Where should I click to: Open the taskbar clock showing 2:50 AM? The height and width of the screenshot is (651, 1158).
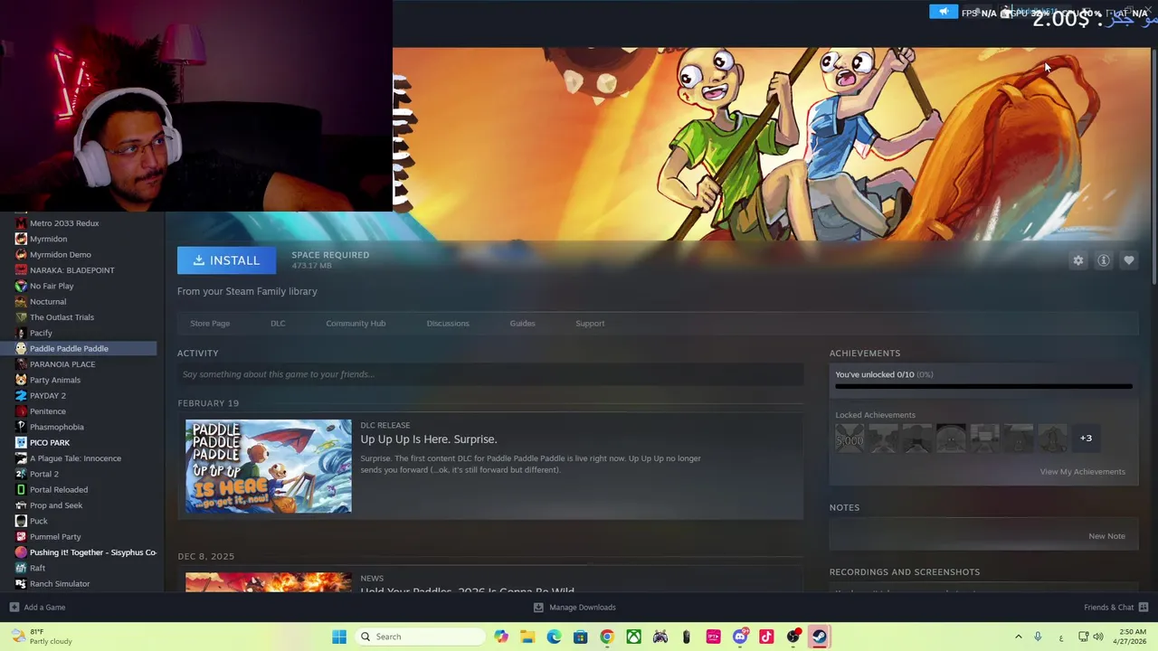click(x=1127, y=637)
